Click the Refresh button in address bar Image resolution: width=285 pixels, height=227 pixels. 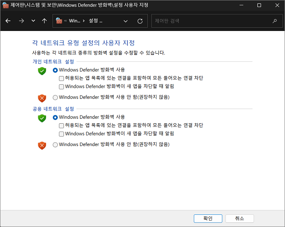click(x=140, y=21)
